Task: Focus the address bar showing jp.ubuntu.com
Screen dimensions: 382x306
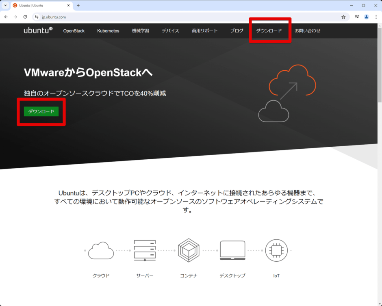Action: (x=190, y=17)
